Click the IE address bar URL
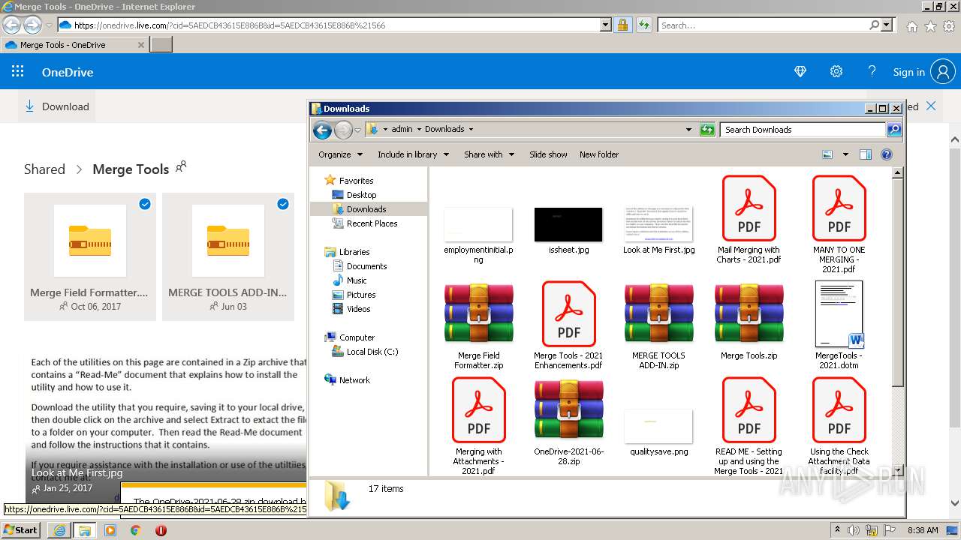The image size is (961, 540). 328,25
